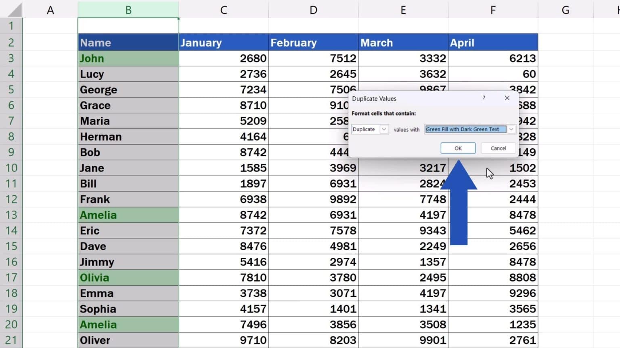Viewport: 620px width, 348px height.
Task: Open help via the question mark icon
Action: point(484,98)
